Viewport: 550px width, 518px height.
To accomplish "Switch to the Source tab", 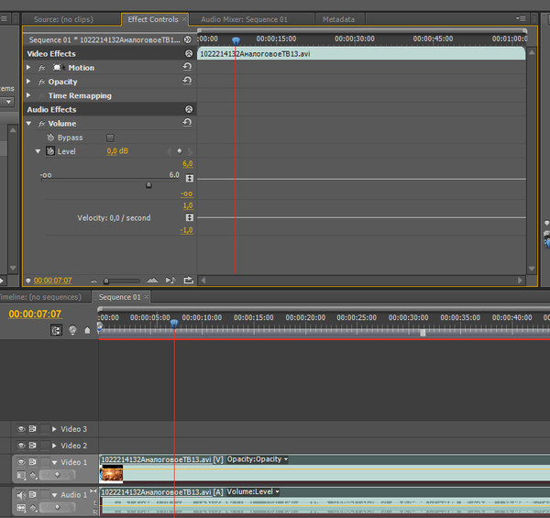I will click(x=64, y=19).
